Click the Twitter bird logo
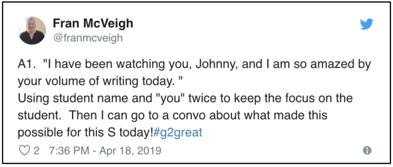 (367, 24)
